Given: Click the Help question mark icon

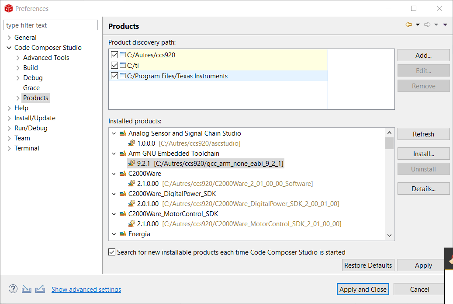Looking at the screenshot, I should click(13, 289).
